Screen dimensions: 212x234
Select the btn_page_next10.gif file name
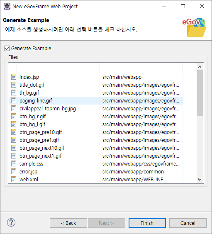[x=42, y=148]
